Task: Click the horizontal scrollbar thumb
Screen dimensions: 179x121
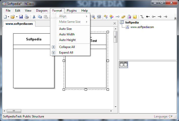Action: (14, 111)
